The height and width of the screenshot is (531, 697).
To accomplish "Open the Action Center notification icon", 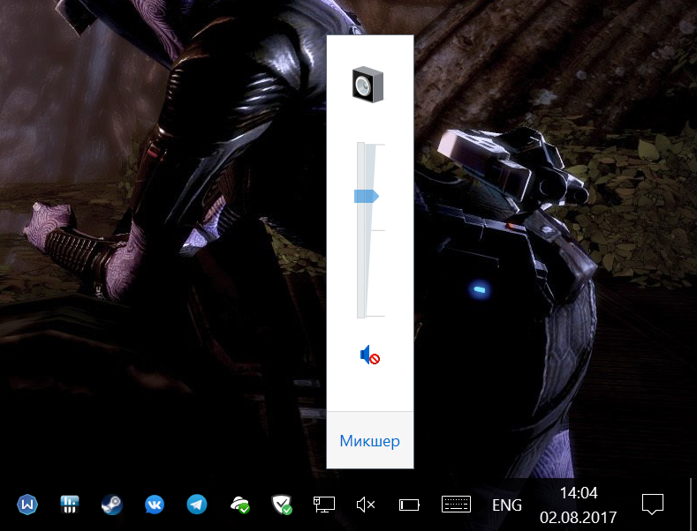I will (653, 505).
